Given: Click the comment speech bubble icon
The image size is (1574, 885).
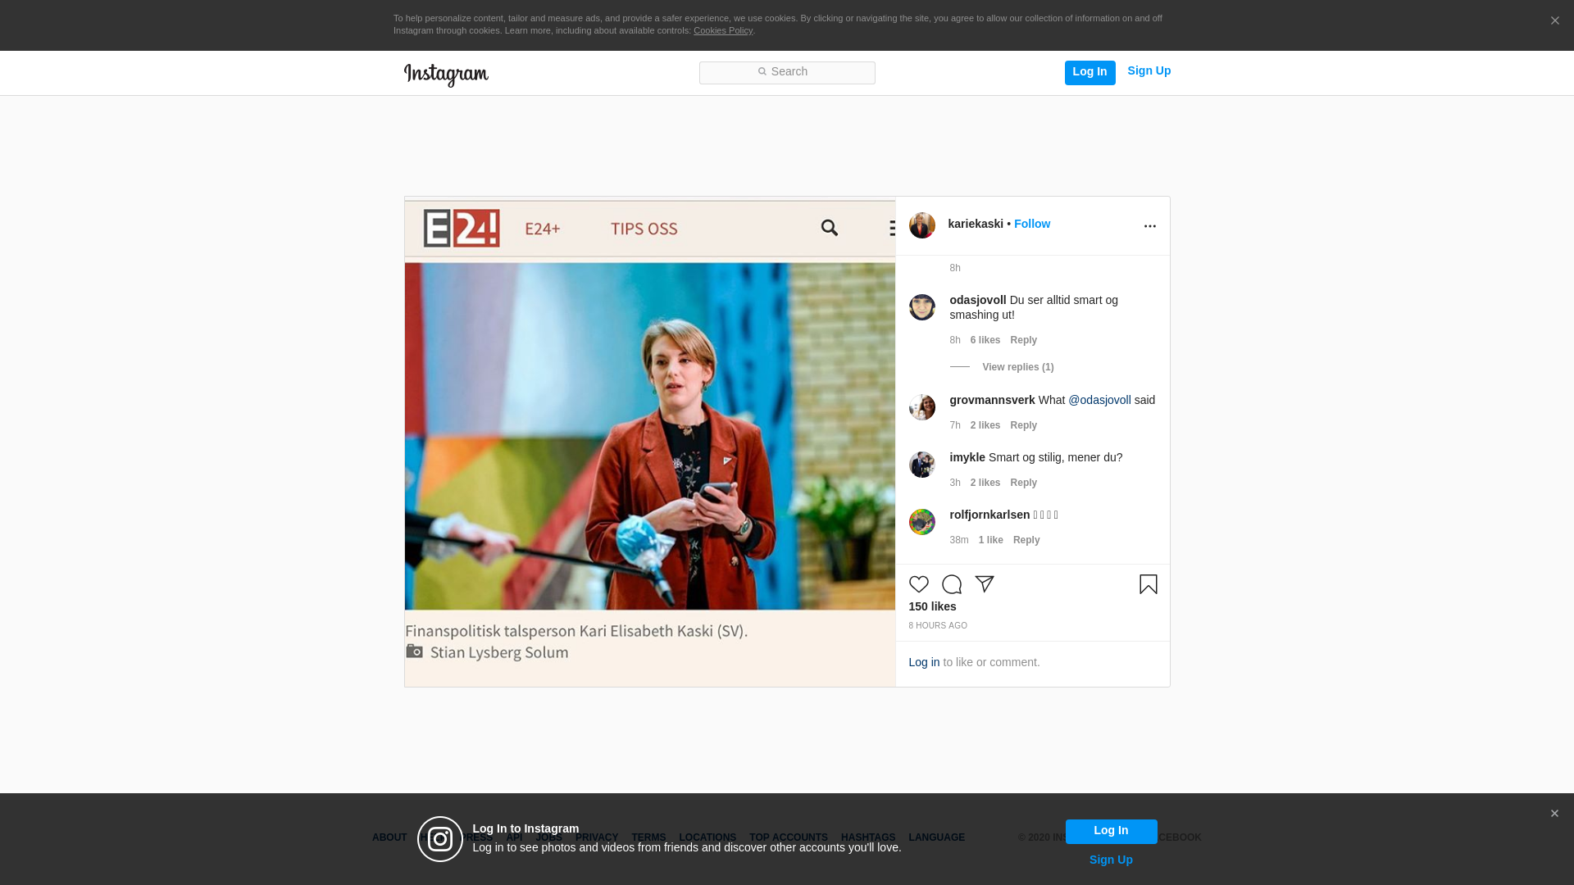Looking at the screenshot, I should (951, 584).
